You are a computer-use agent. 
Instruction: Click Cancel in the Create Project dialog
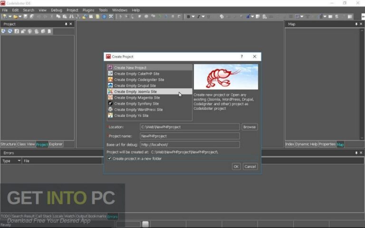250,167
